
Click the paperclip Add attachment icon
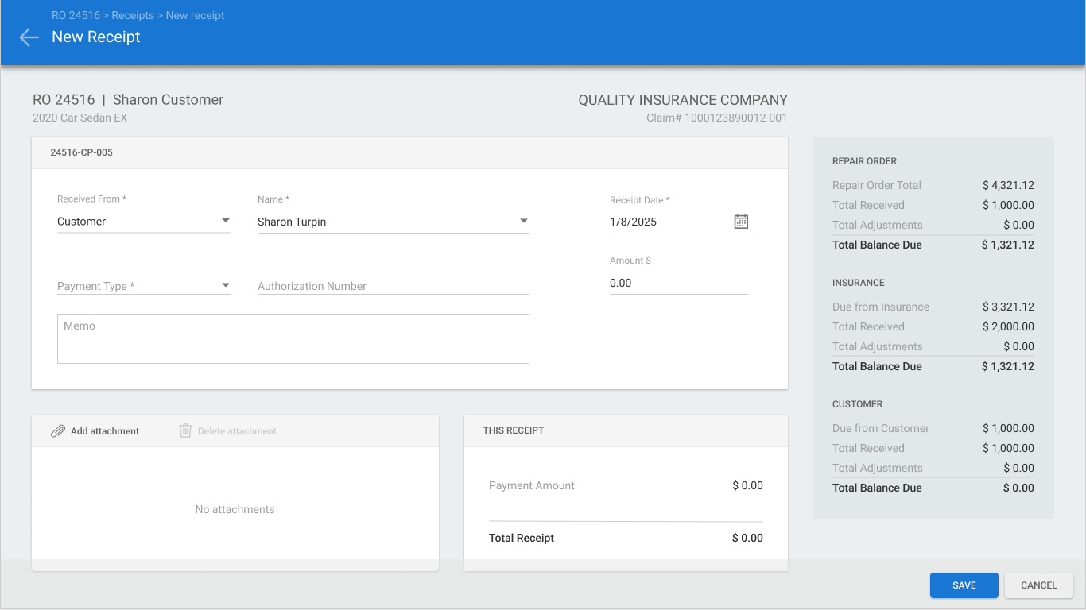57,431
